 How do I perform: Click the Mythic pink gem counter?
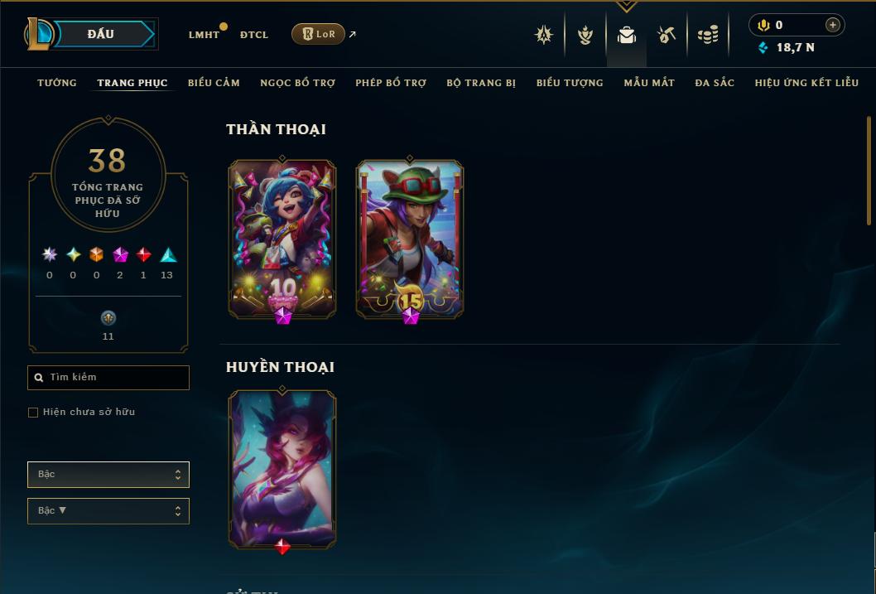pyautogui.click(x=120, y=263)
